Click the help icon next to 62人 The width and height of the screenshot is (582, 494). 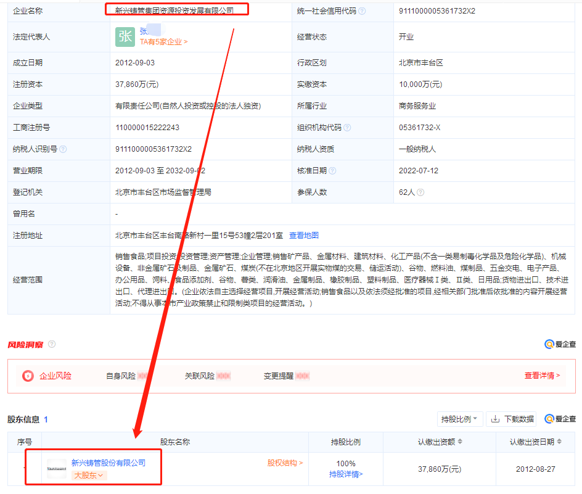click(x=420, y=192)
